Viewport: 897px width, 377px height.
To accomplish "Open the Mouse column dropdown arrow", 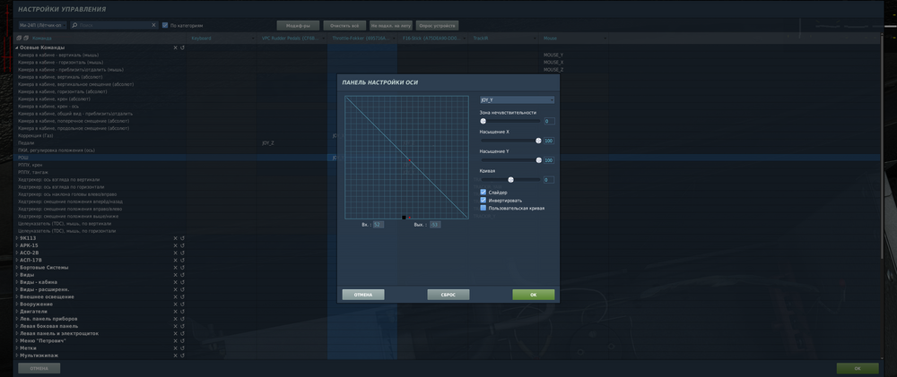I will coord(605,39).
